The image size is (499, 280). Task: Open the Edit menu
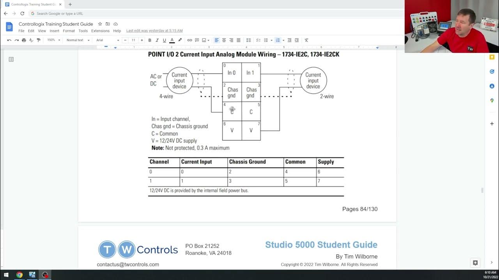tap(31, 31)
